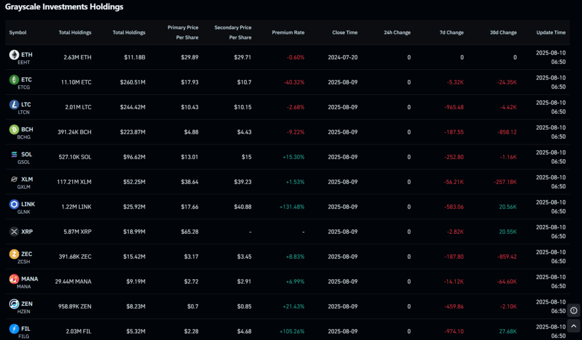Click the ZEC coin icon
This screenshot has height=340, width=582.
(14, 254)
